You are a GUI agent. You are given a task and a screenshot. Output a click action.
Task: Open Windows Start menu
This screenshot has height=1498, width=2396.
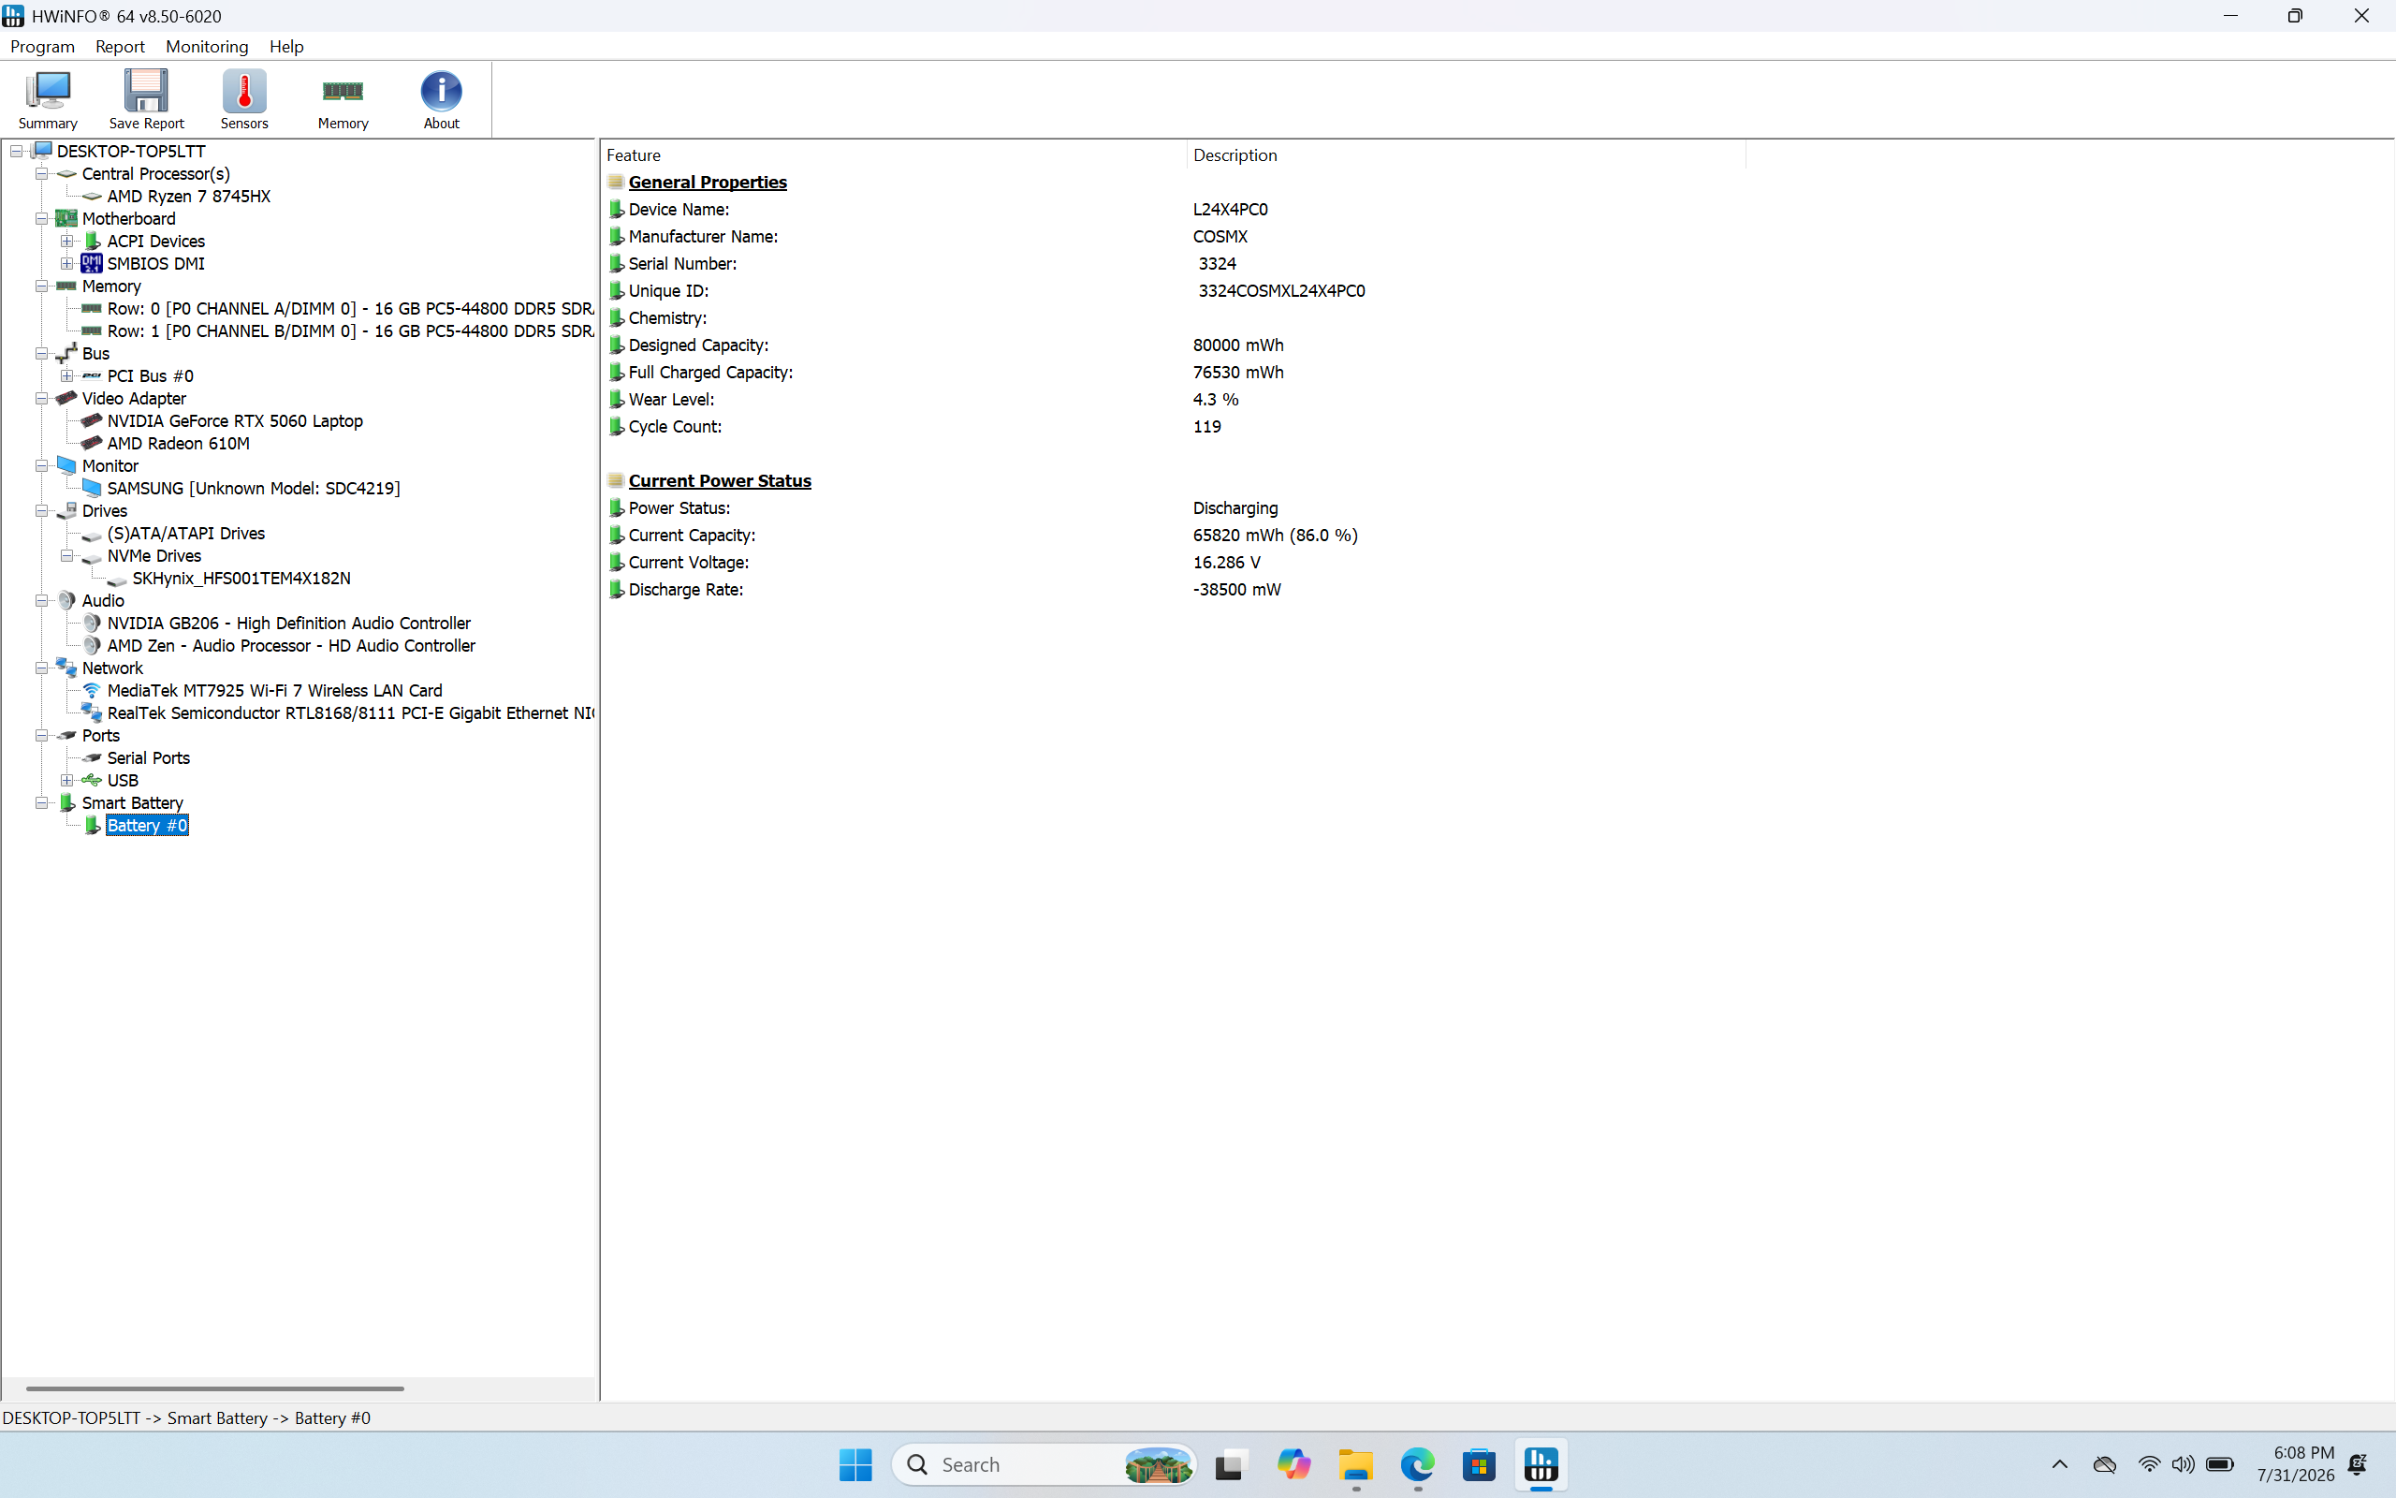855,1464
